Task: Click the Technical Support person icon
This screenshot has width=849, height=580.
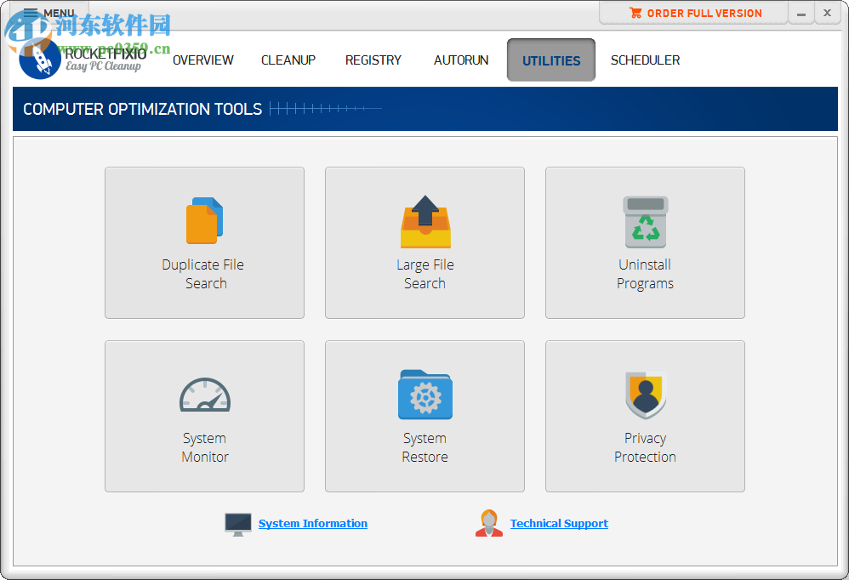Action: (x=489, y=523)
